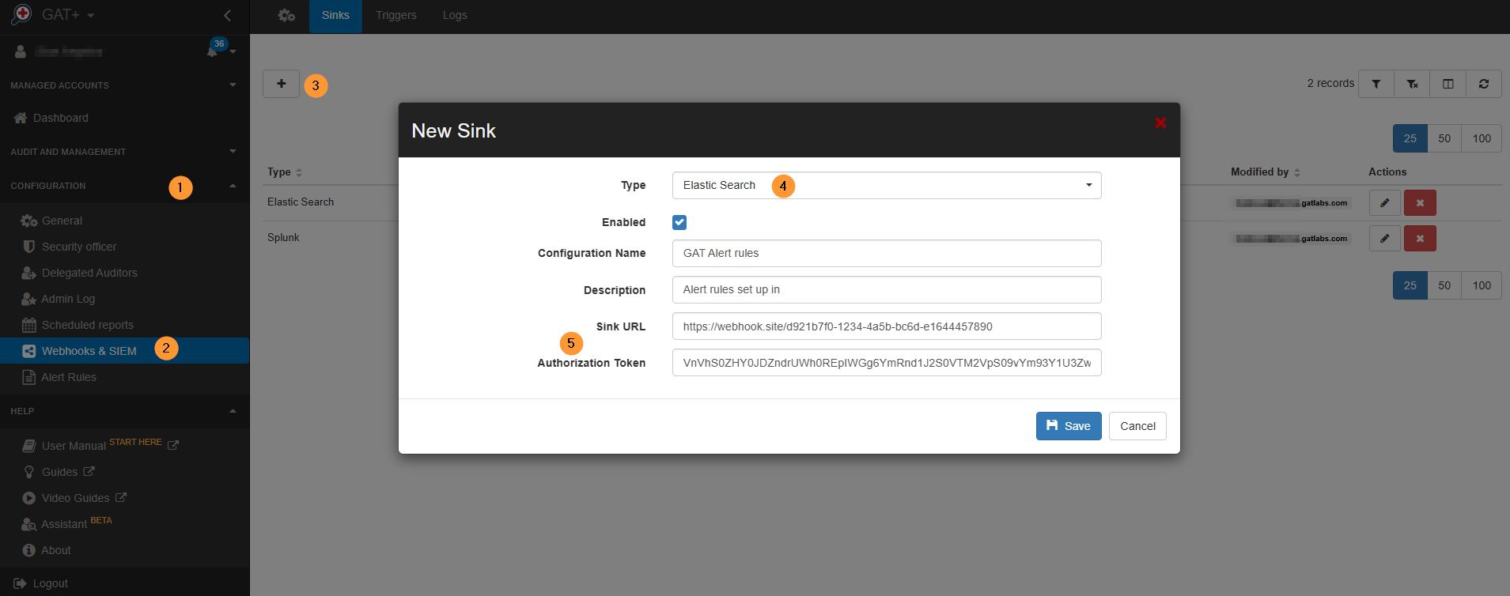Open the column chooser icon

click(x=1448, y=84)
